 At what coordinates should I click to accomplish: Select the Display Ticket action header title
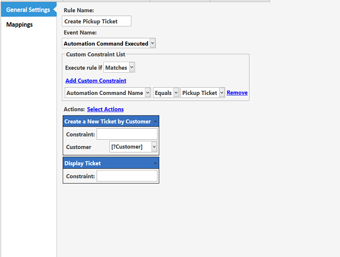(x=83, y=164)
